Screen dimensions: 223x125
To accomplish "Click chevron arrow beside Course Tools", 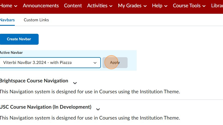I will pos(204,6).
